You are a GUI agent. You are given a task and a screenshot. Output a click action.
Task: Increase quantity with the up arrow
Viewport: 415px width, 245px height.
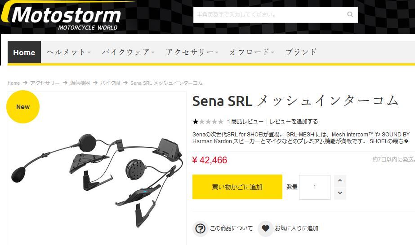pos(340,181)
